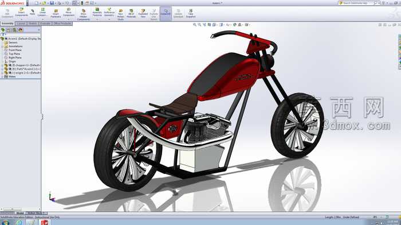Click the Explode Line Sketch tool

(154, 15)
